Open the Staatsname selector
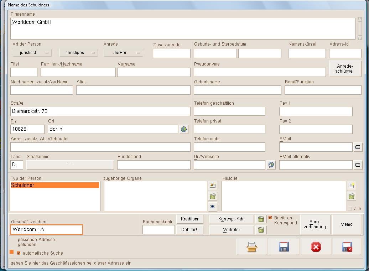The height and width of the screenshot is (271, 369). click(70, 165)
